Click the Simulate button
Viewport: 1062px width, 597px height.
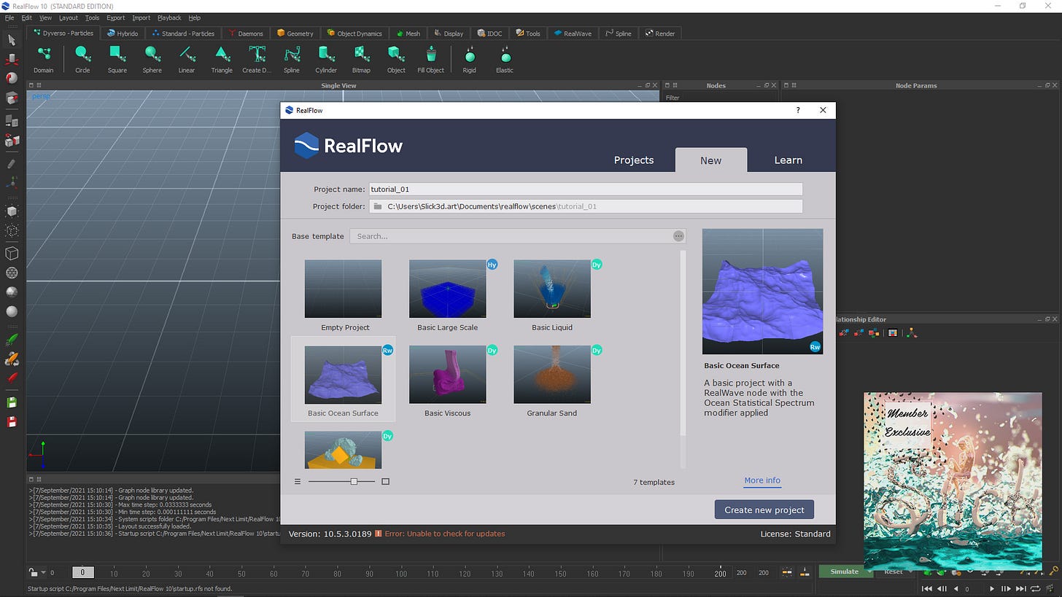point(844,571)
